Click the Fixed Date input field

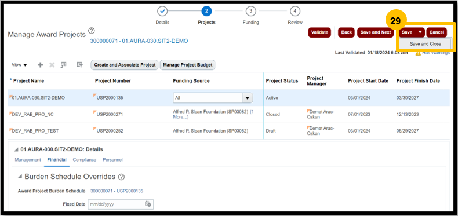(117, 204)
